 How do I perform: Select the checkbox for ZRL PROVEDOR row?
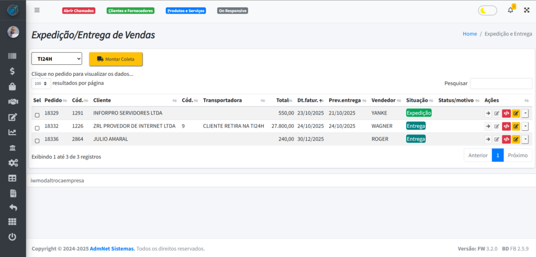click(37, 128)
